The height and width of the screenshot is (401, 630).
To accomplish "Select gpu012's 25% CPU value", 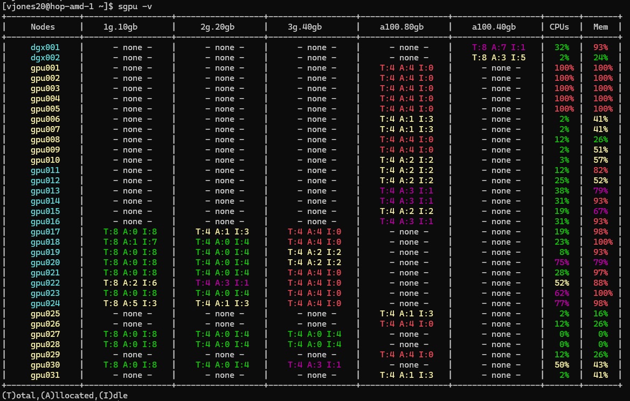I will coord(562,181).
